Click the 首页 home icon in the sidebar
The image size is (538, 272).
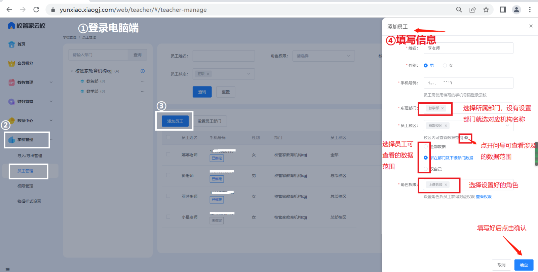[11, 44]
